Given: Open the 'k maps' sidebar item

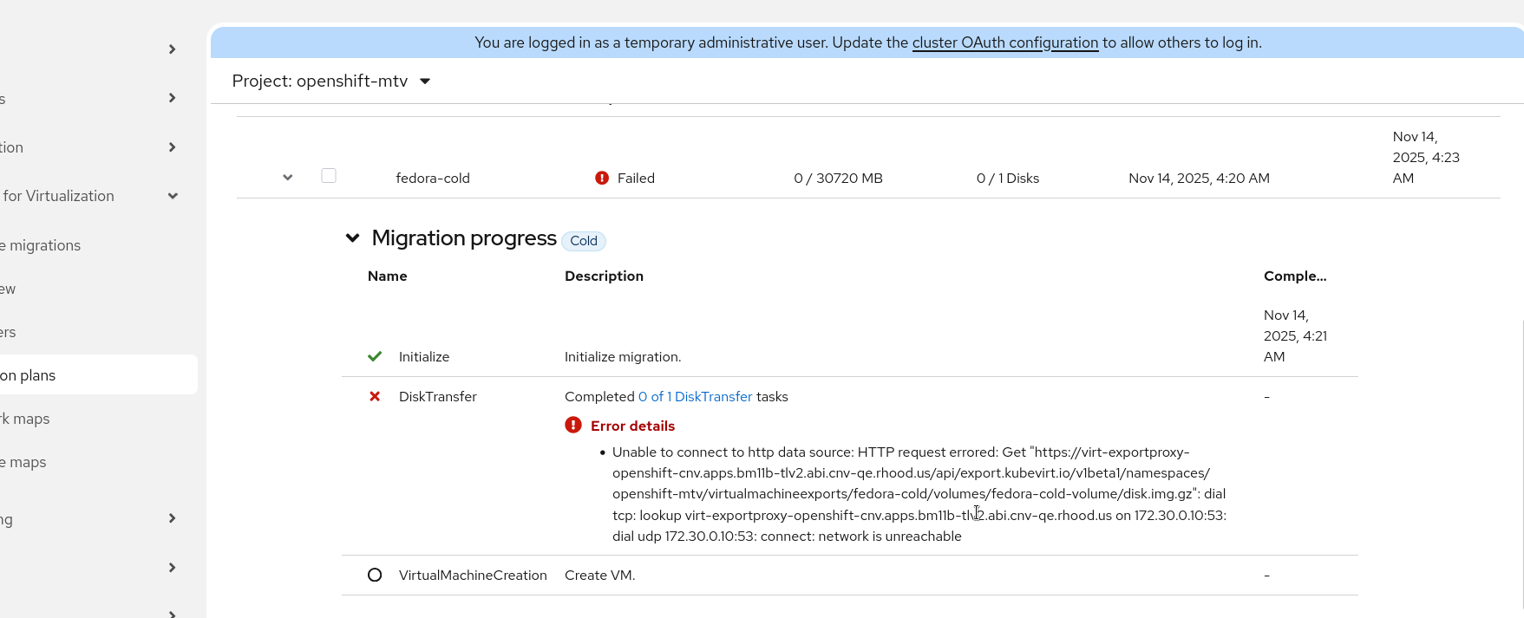Looking at the screenshot, I should (x=25, y=419).
